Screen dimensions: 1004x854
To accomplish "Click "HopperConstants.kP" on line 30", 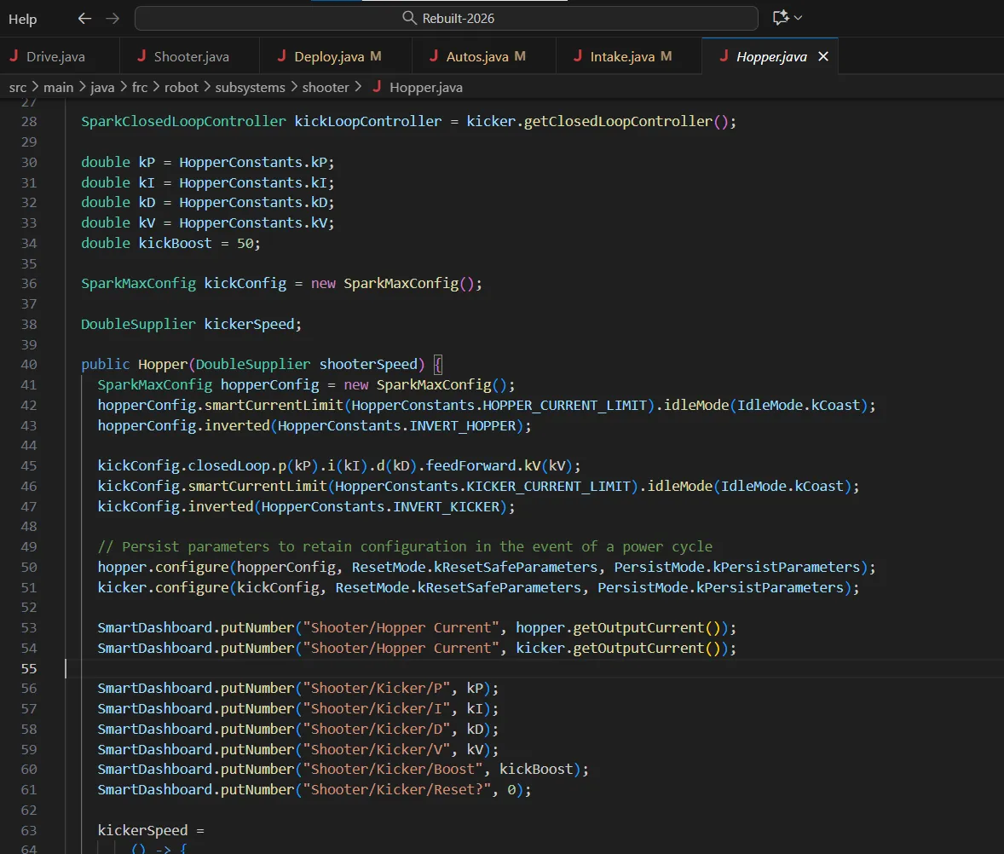I will pyautogui.click(x=253, y=163).
